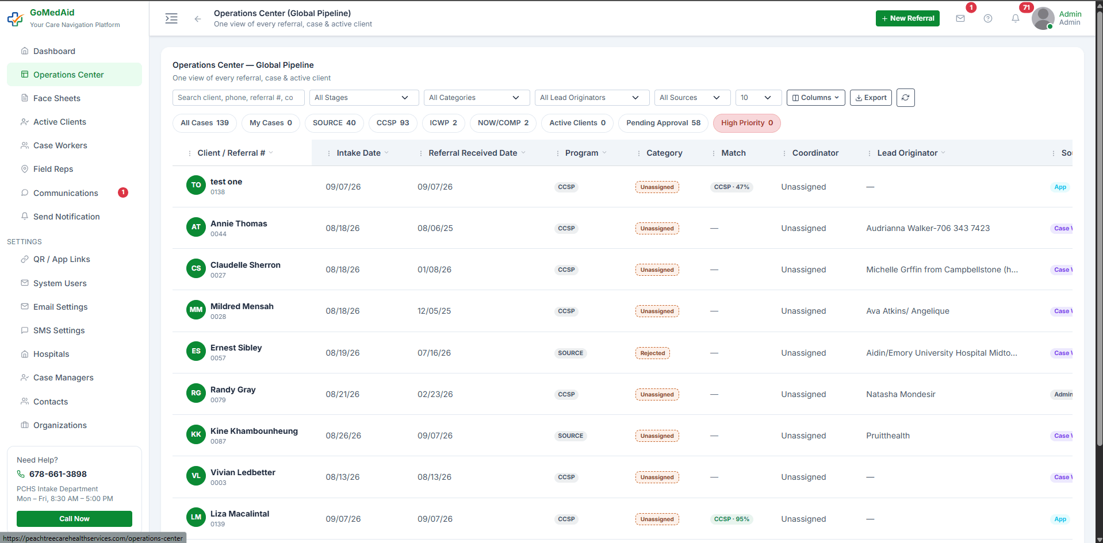
Task: Select the High Priority 0 filter tab
Action: 747,123
